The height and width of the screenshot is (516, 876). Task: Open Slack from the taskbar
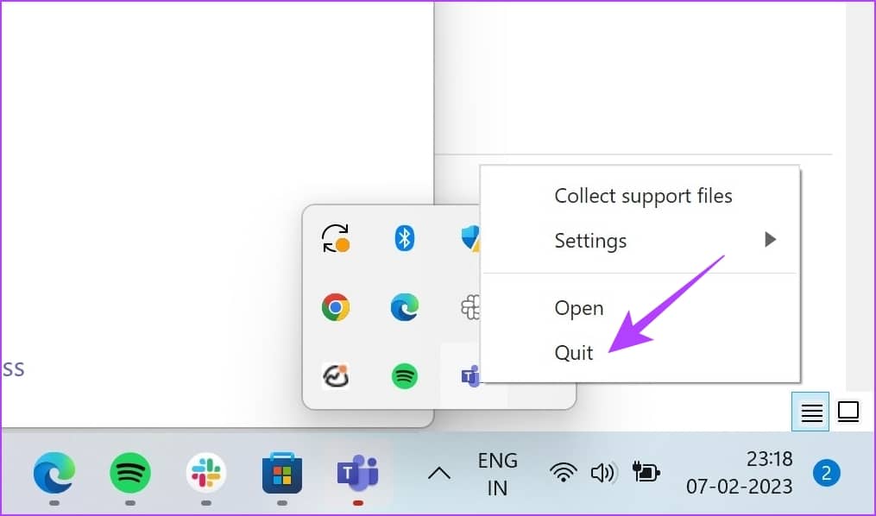point(206,473)
